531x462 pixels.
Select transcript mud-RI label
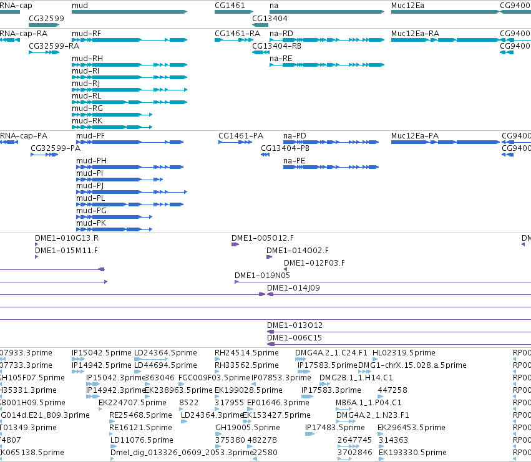pyautogui.click(x=85, y=71)
